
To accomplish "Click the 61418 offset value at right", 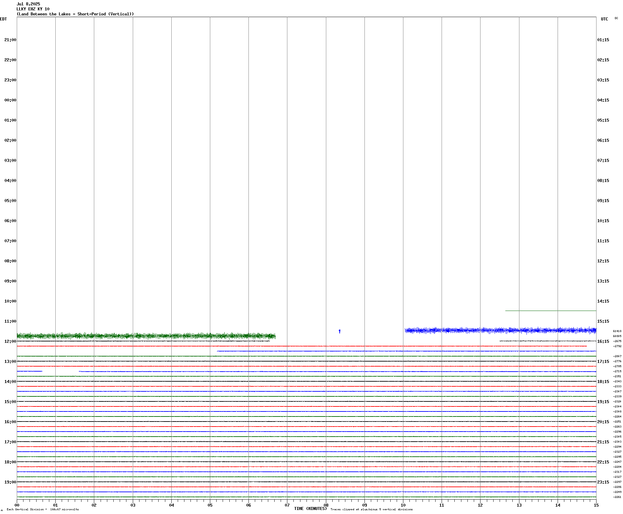I will coord(617,331).
